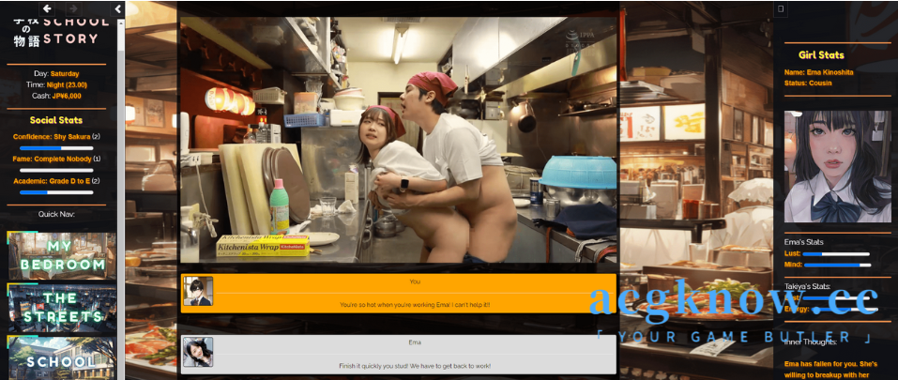Navigate to the School location

(62, 359)
